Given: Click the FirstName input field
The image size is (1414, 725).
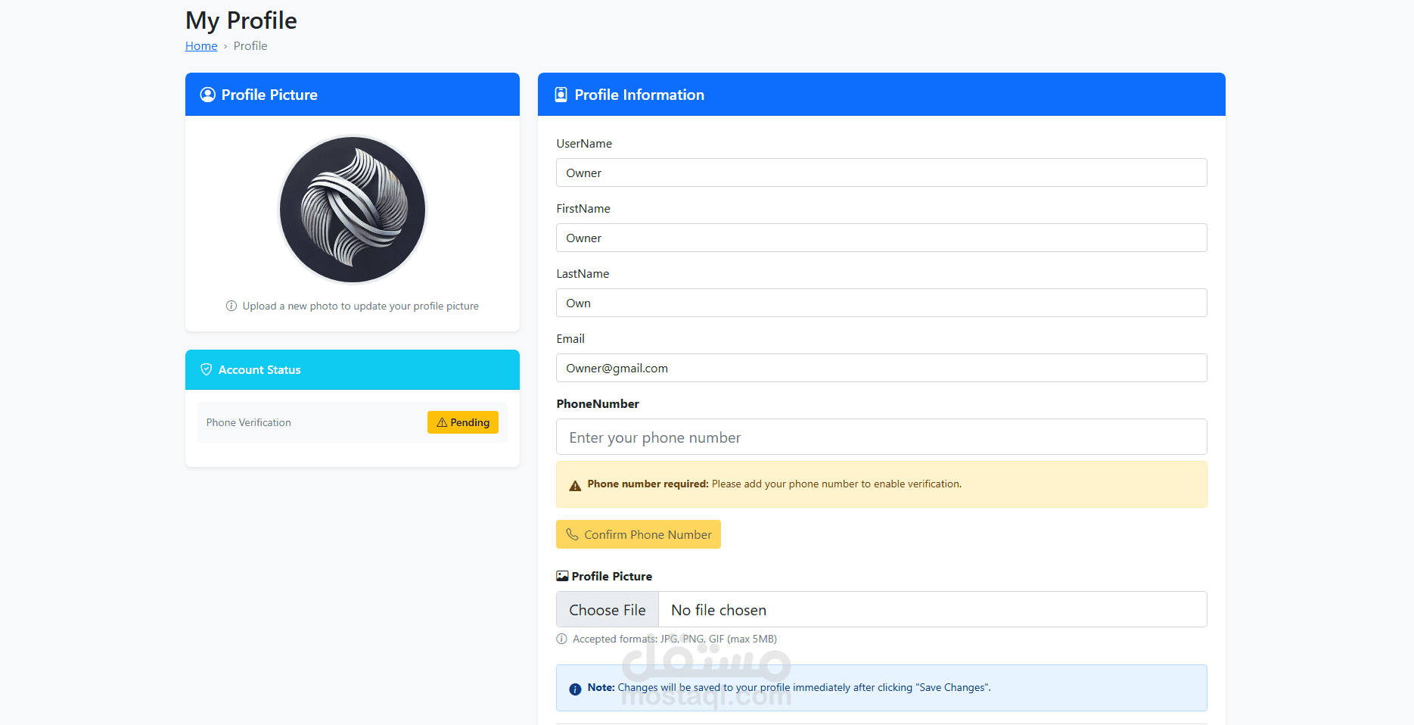Looking at the screenshot, I should (x=881, y=238).
